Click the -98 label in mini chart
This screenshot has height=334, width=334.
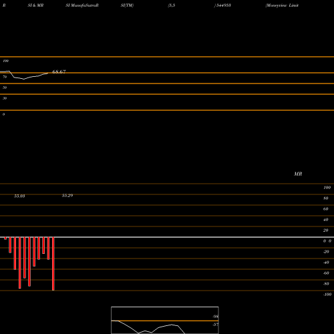pos(216,317)
